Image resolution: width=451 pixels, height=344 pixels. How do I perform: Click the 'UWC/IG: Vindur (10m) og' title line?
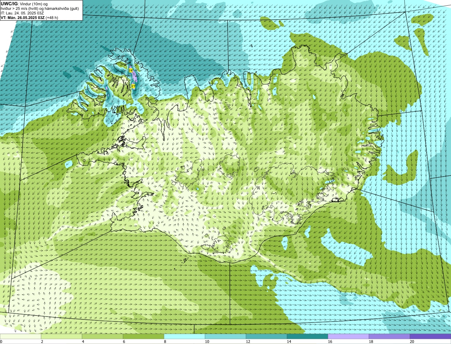[24, 4]
